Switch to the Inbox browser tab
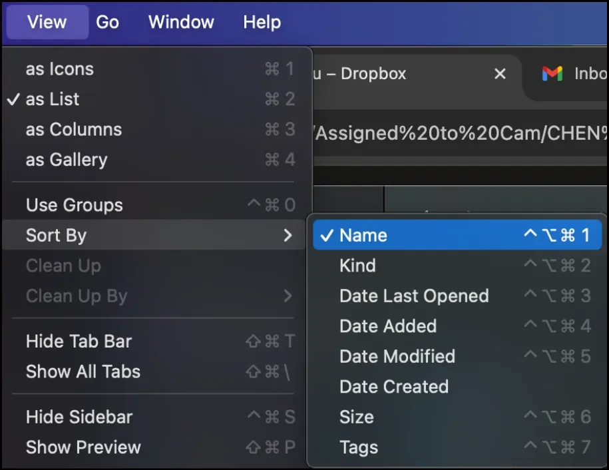609x470 pixels. pyautogui.click(x=584, y=74)
